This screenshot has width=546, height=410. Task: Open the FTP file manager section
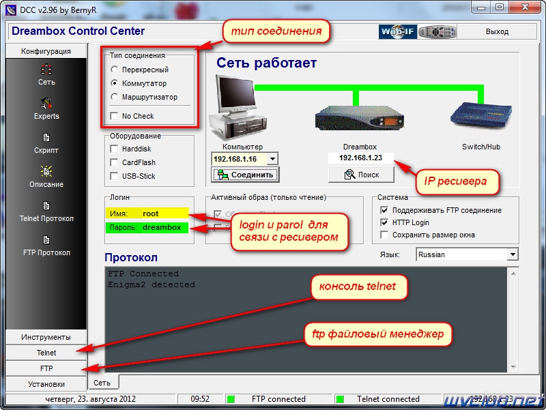pyautogui.click(x=46, y=368)
